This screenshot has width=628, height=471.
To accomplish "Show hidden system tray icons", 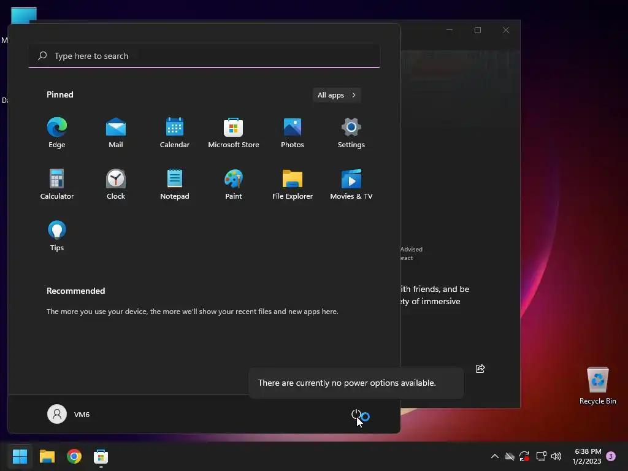I will coord(495,456).
